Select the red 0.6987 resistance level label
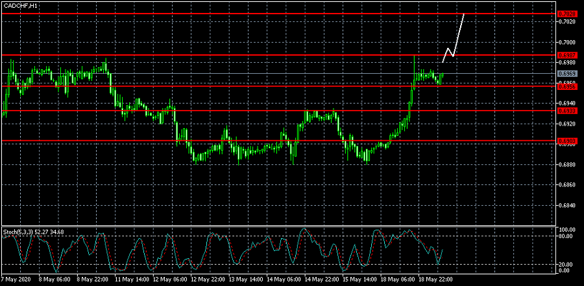Viewport: 584px width, 286px height. 566,56
